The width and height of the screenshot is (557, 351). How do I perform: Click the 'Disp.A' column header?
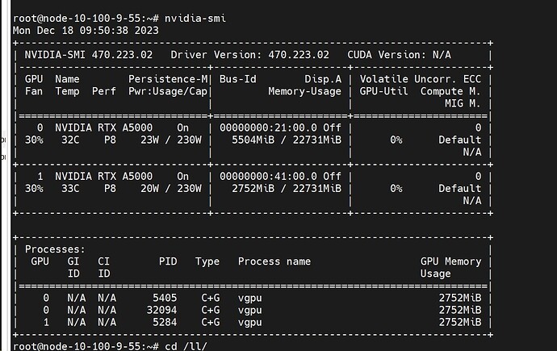tap(323, 79)
